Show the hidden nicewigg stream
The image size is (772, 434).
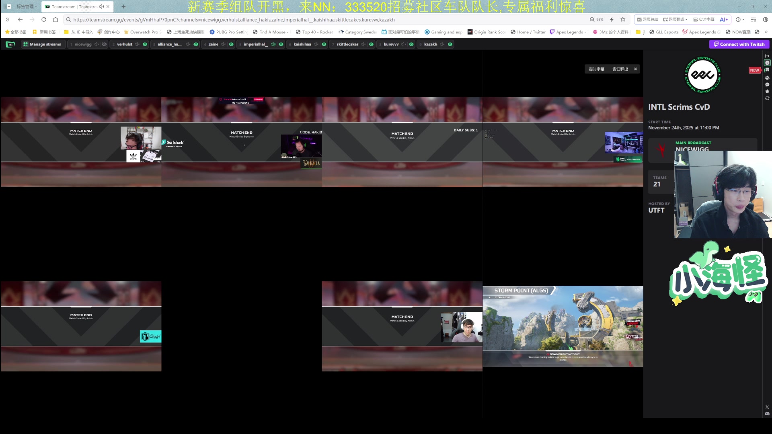point(105,44)
